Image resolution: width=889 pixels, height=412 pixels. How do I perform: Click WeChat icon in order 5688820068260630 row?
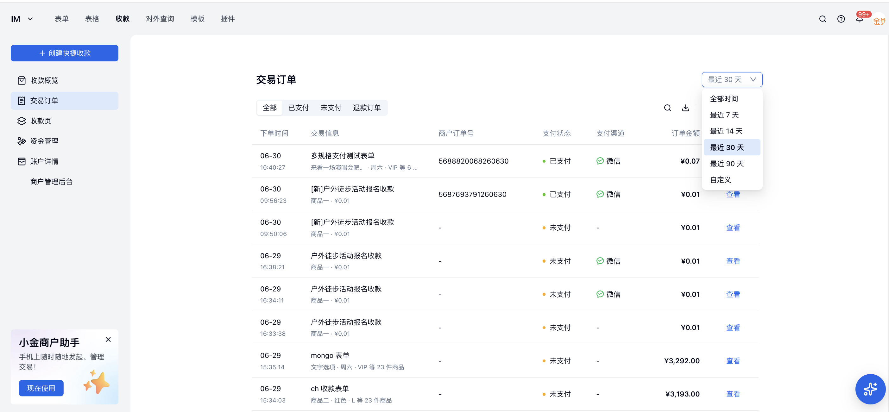pyautogui.click(x=600, y=161)
